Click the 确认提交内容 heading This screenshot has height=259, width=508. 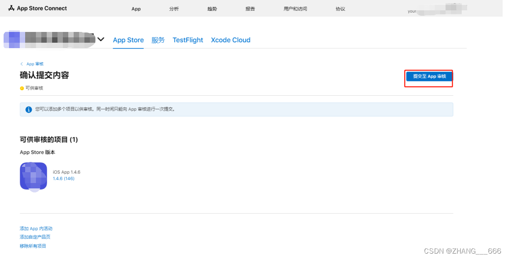44,75
